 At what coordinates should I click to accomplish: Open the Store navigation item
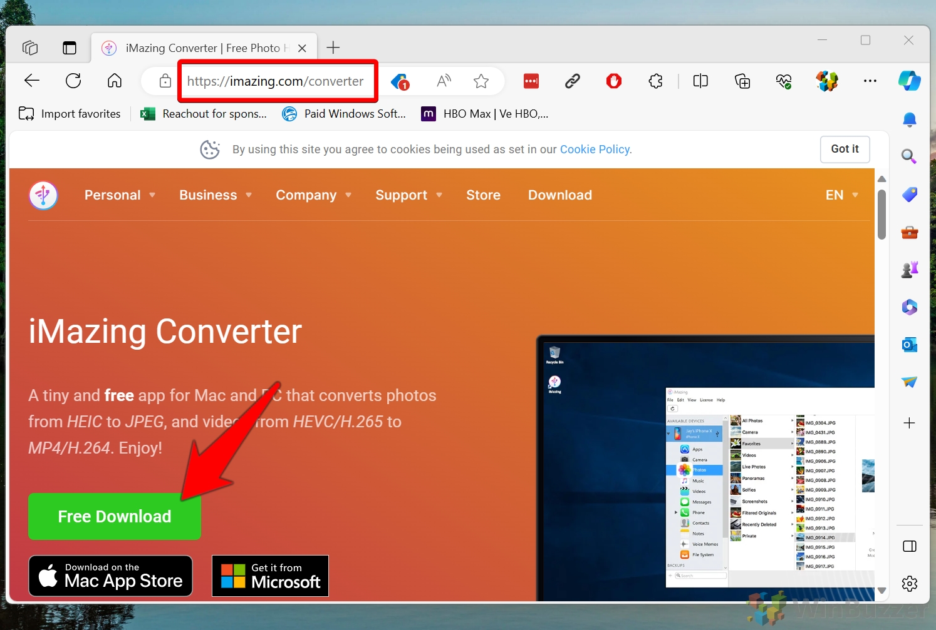coord(483,195)
